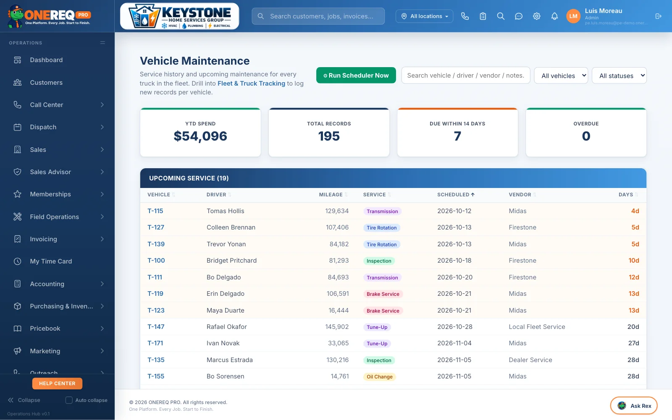Sort by Mileage column header
Image resolution: width=672 pixels, height=420 pixels.
(333, 195)
